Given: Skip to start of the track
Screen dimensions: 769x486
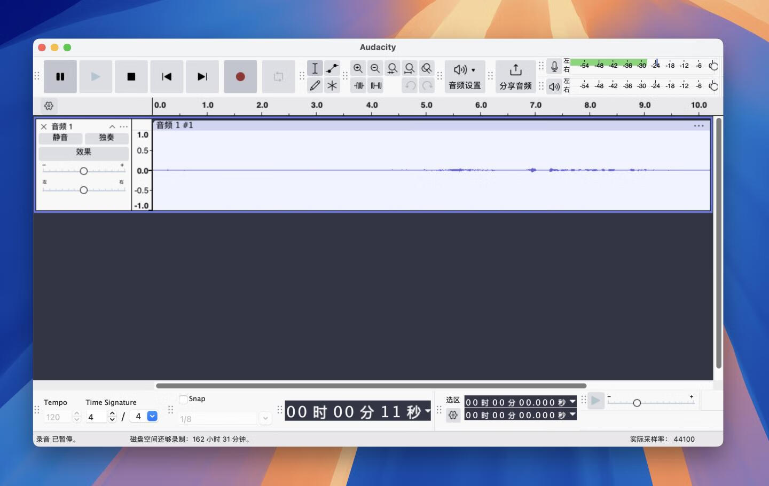Looking at the screenshot, I should [167, 77].
